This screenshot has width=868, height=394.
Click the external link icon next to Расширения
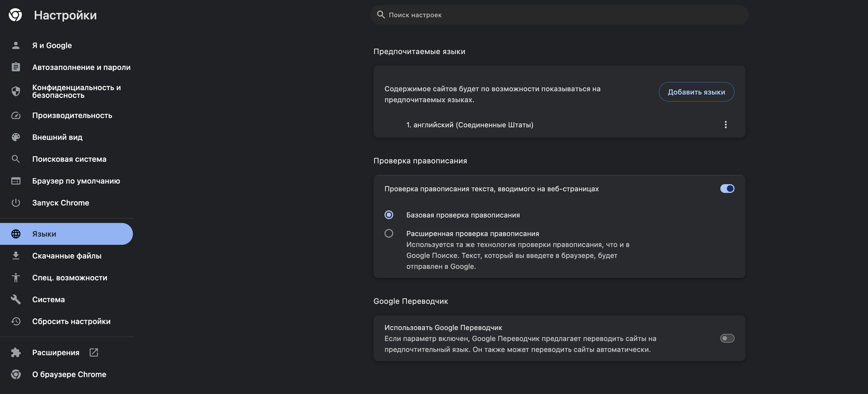click(x=94, y=352)
